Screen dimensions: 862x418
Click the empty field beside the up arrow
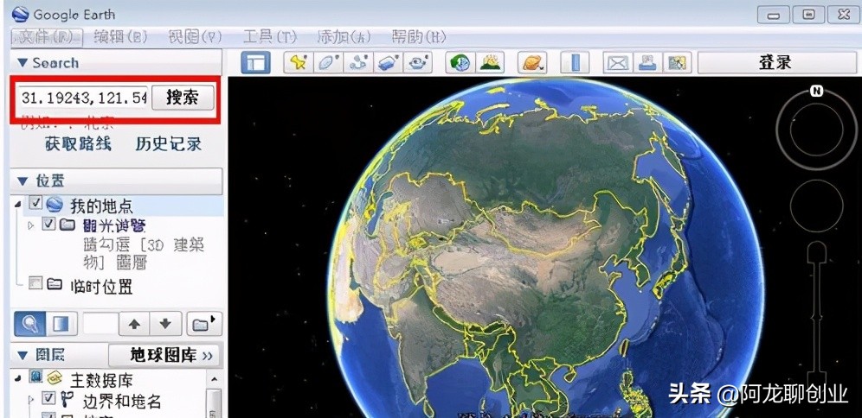[100, 324]
